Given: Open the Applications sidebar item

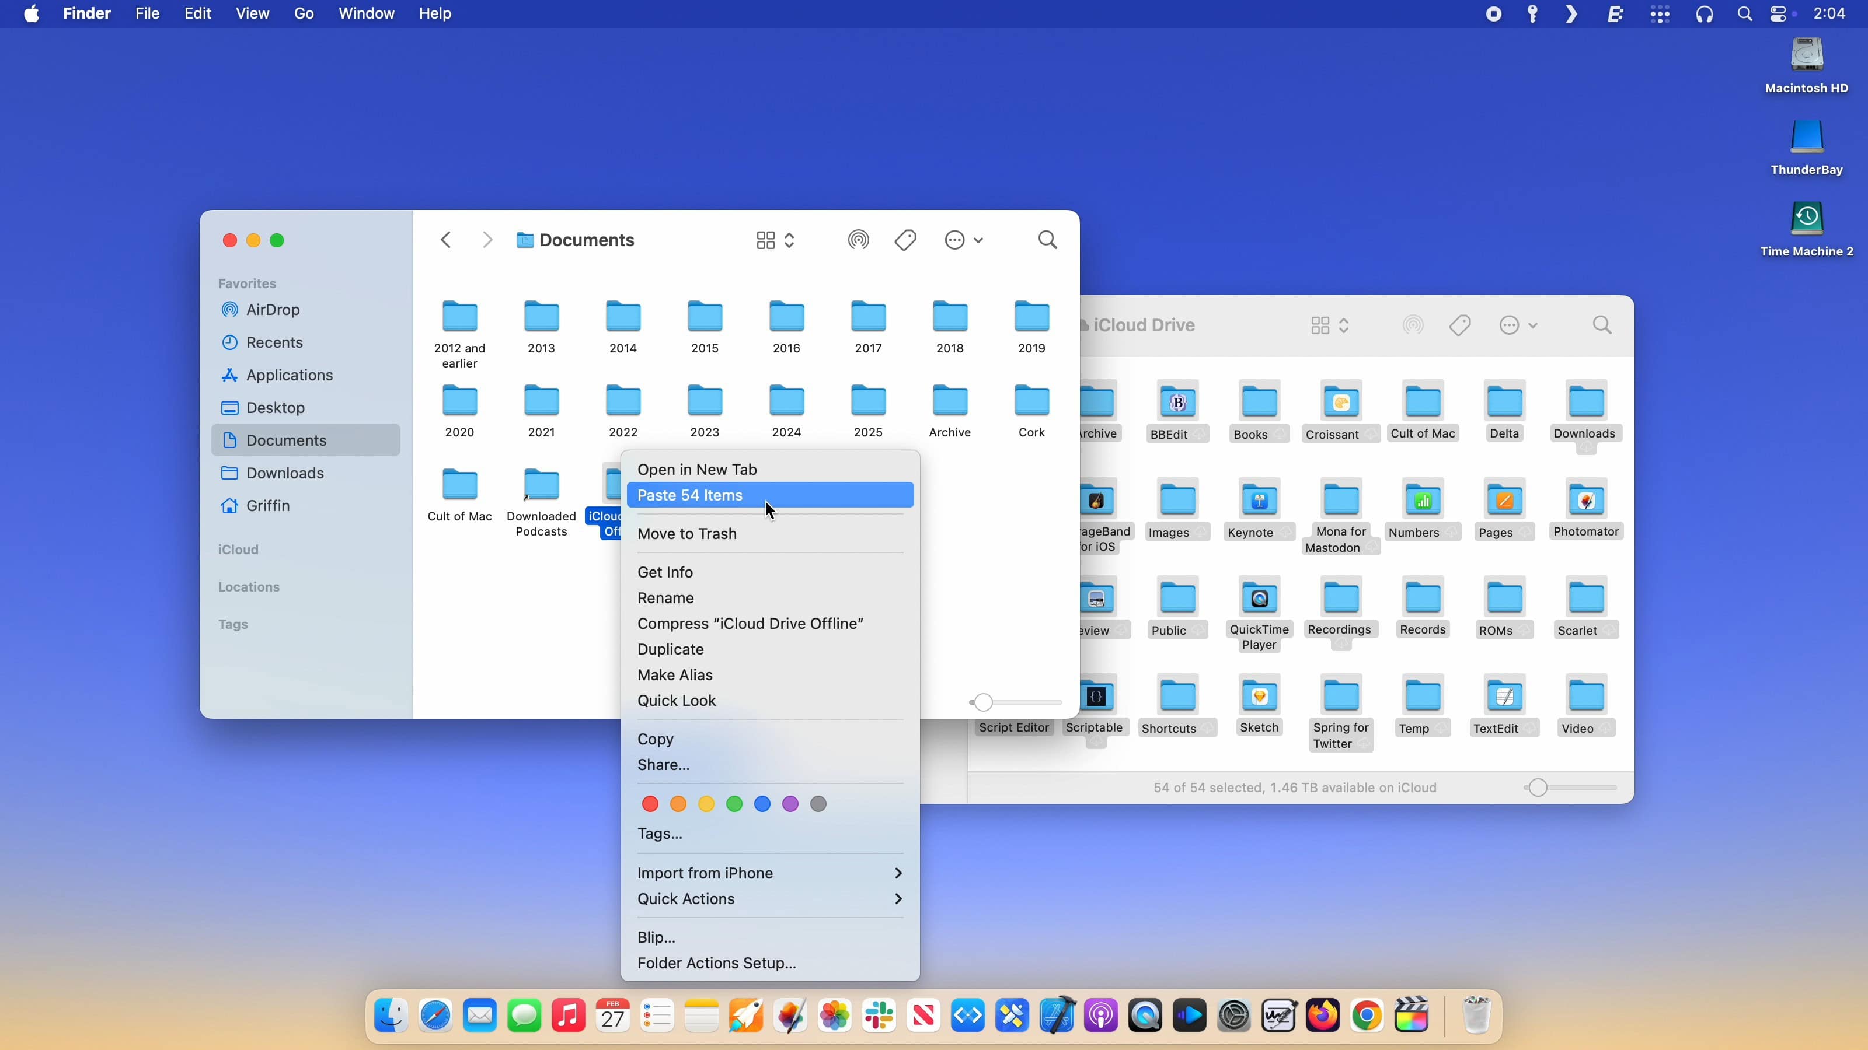Looking at the screenshot, I should point(288,374).
